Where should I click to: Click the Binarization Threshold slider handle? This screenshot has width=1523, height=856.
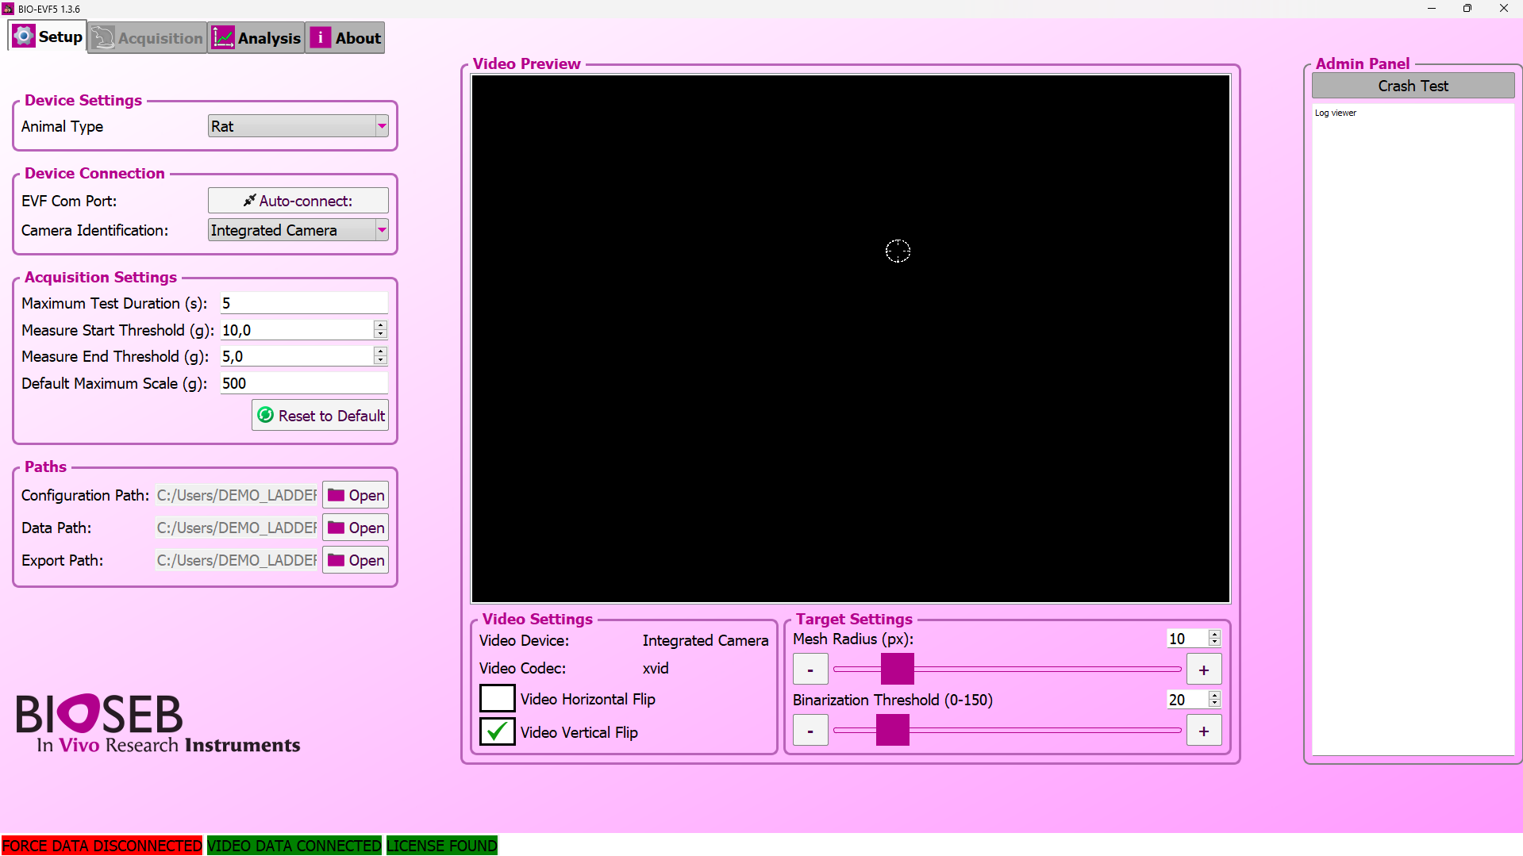pyautogui.click(x=892, y=730)
